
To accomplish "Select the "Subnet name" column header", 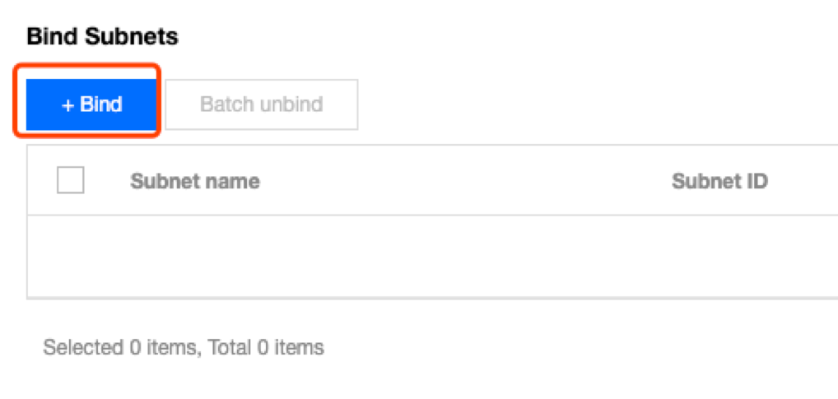I will pos(194,181).
